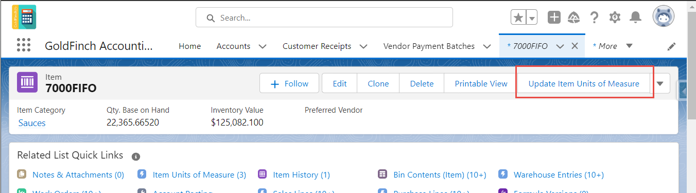The image size is (696, 193).
Task: Click the Follow button
Action: [289, 83]
